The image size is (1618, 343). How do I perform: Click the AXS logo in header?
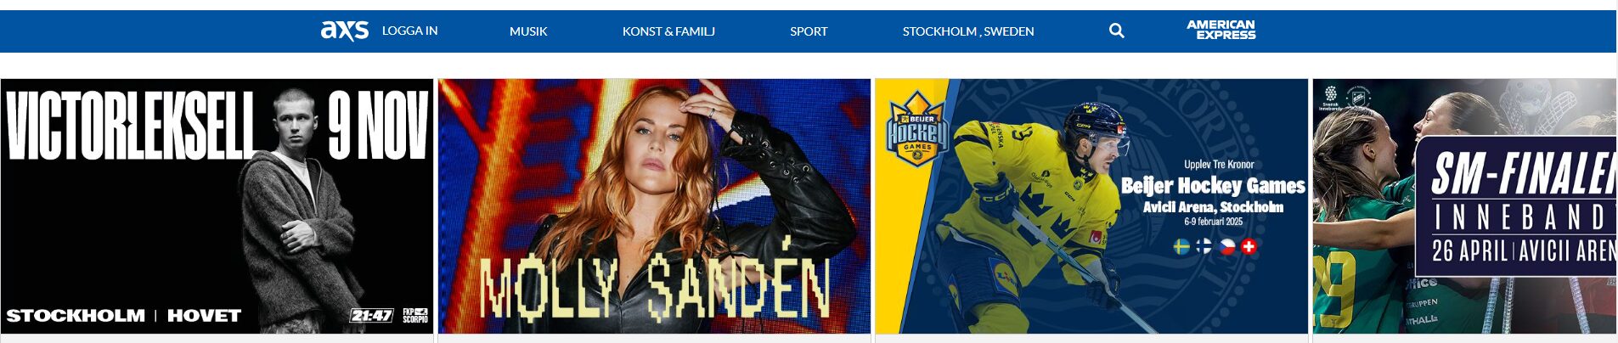(x=345, y=31)
